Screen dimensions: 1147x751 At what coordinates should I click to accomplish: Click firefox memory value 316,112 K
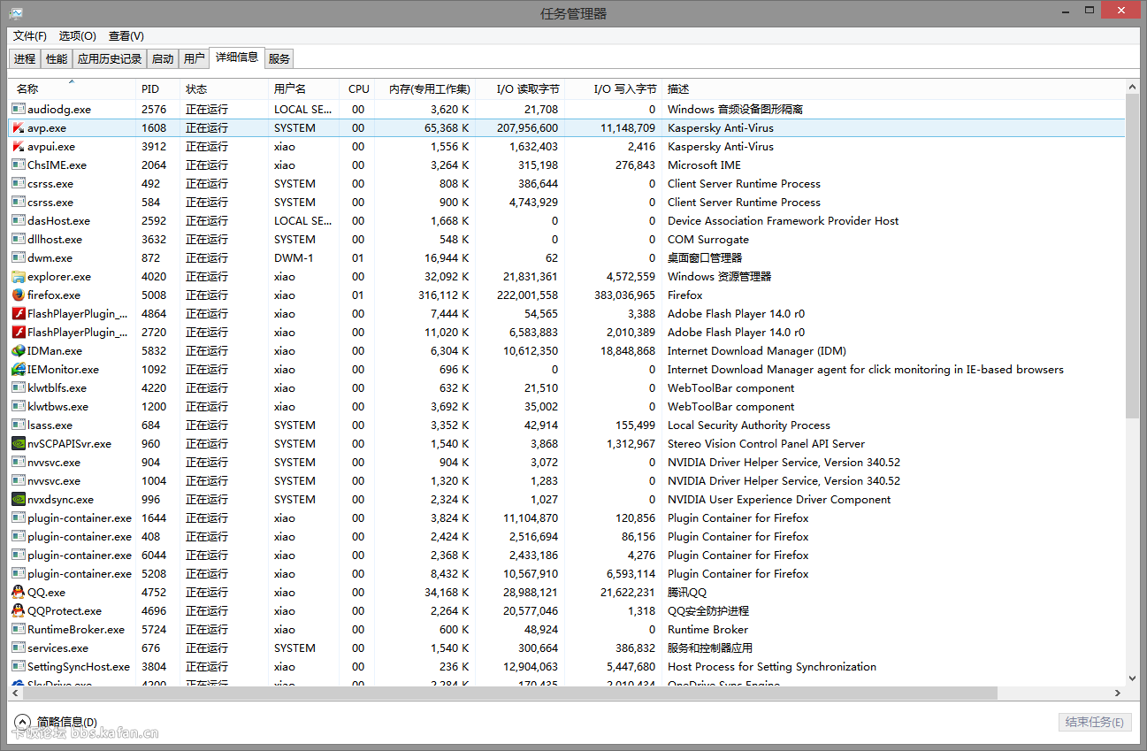(x=444, y=295)
